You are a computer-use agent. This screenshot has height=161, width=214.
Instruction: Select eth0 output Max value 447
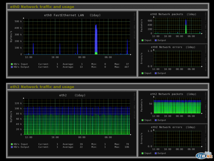click(x=127, y=67)
